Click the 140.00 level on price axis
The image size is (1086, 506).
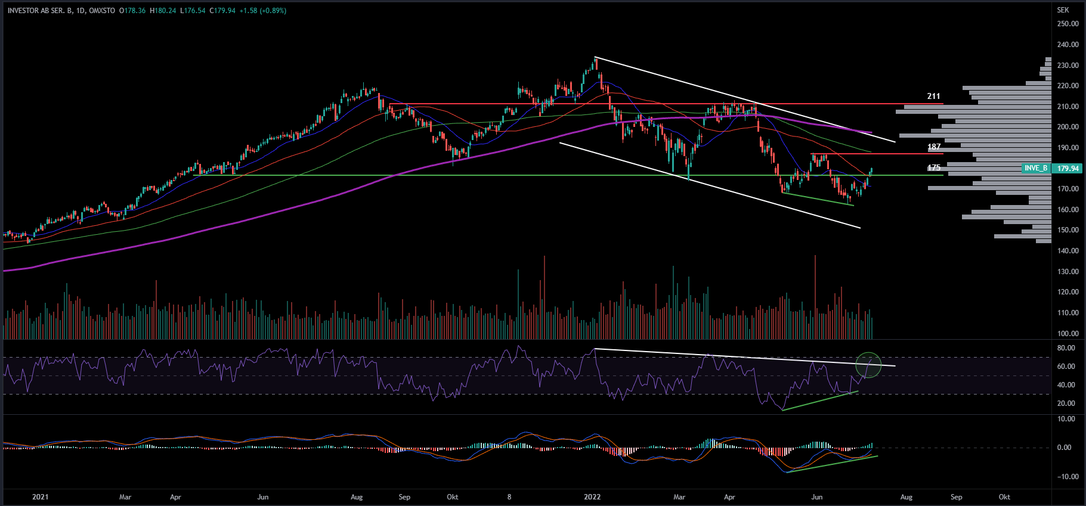click(x=1068, y=251)
